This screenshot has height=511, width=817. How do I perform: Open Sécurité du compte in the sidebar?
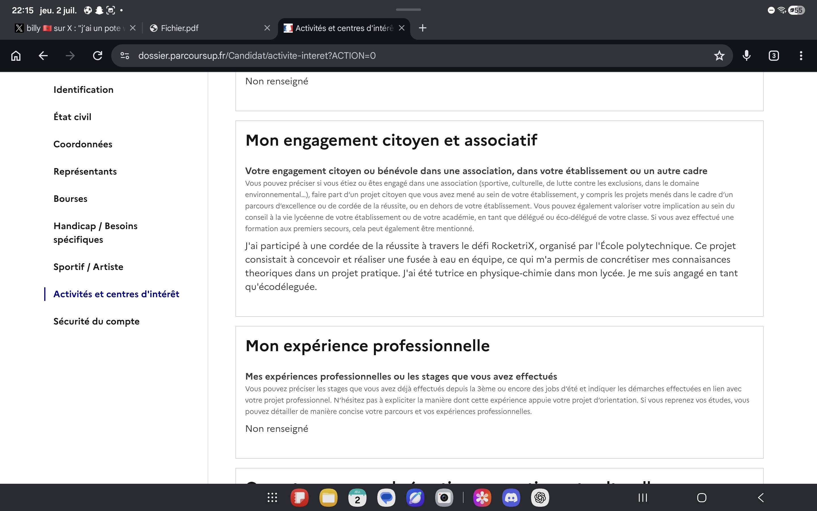[96, 321]
